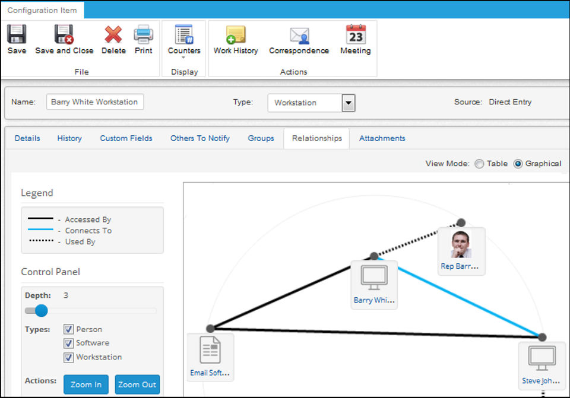Open the Counters display icon
Screen dimensions: 570x398
[184, 34]
